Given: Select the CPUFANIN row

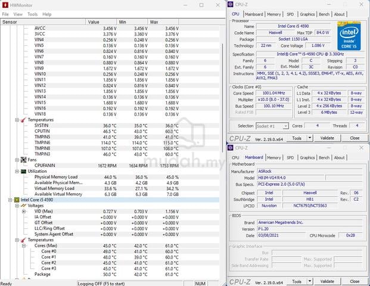Looking at the screenshot, I should [x=110, y=166].
